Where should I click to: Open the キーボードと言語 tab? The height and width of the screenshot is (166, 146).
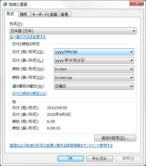point(45,14)
